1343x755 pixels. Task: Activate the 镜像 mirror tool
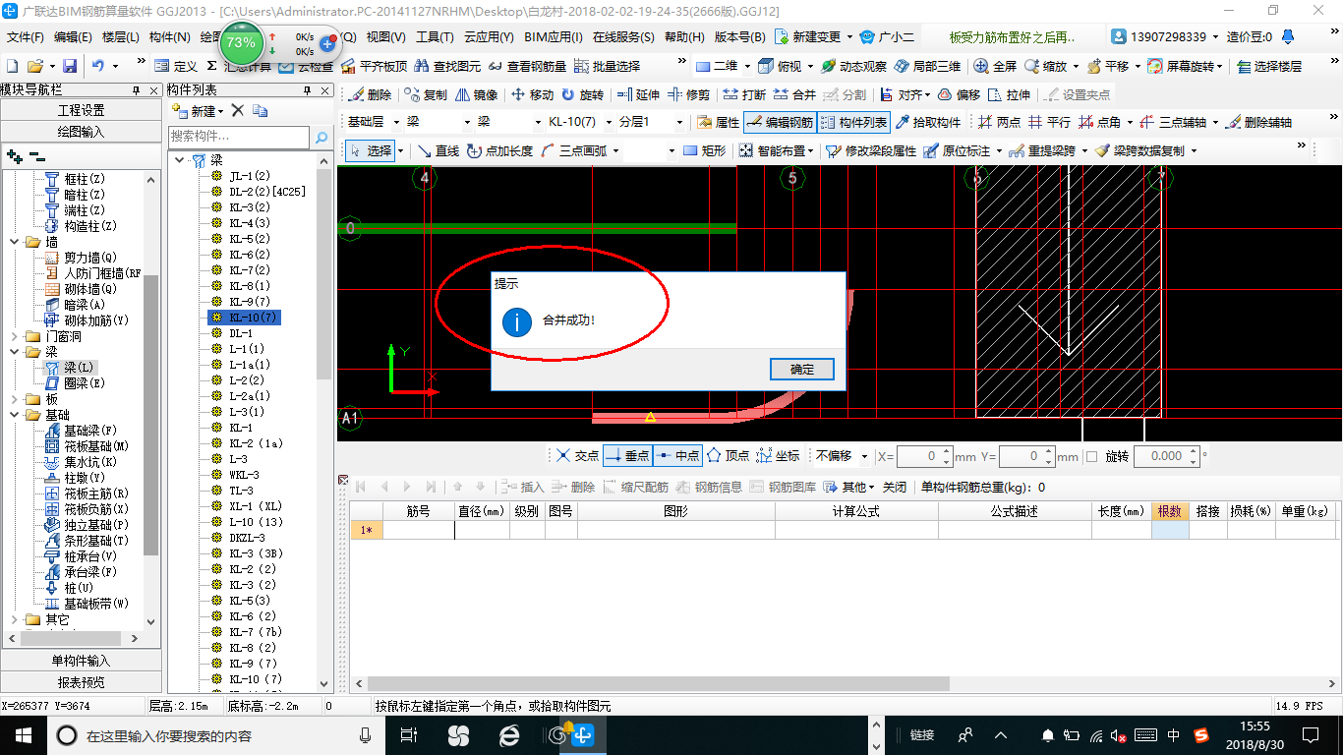click(477, 95)
